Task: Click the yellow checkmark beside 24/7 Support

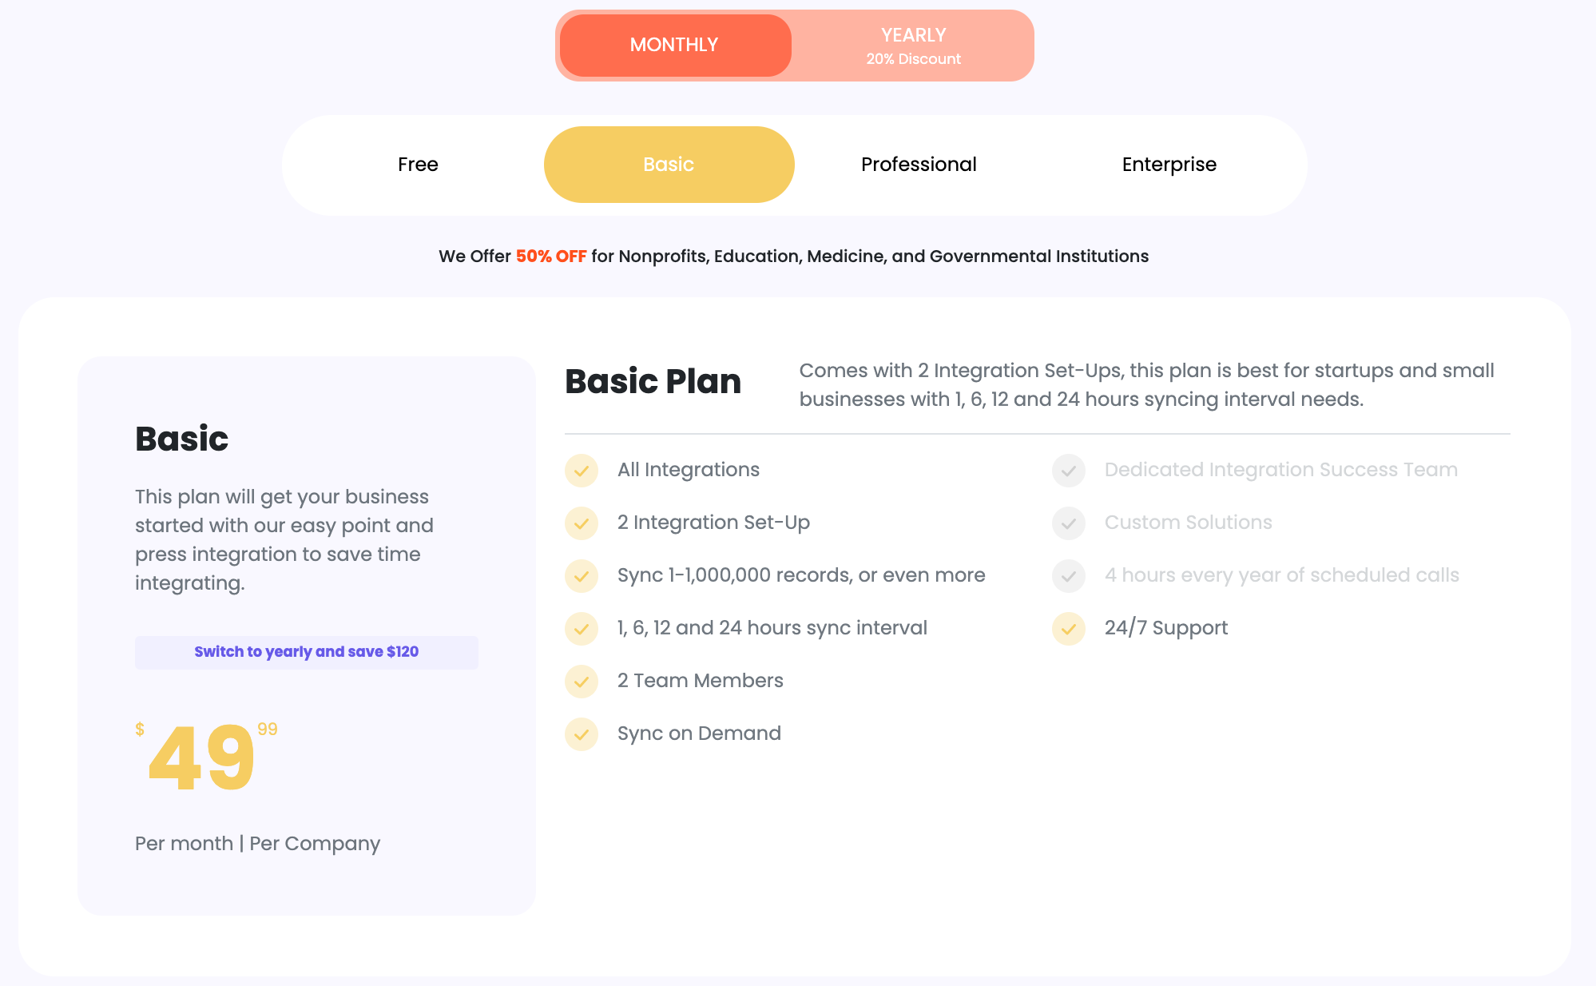Action: coord(1069,629)
